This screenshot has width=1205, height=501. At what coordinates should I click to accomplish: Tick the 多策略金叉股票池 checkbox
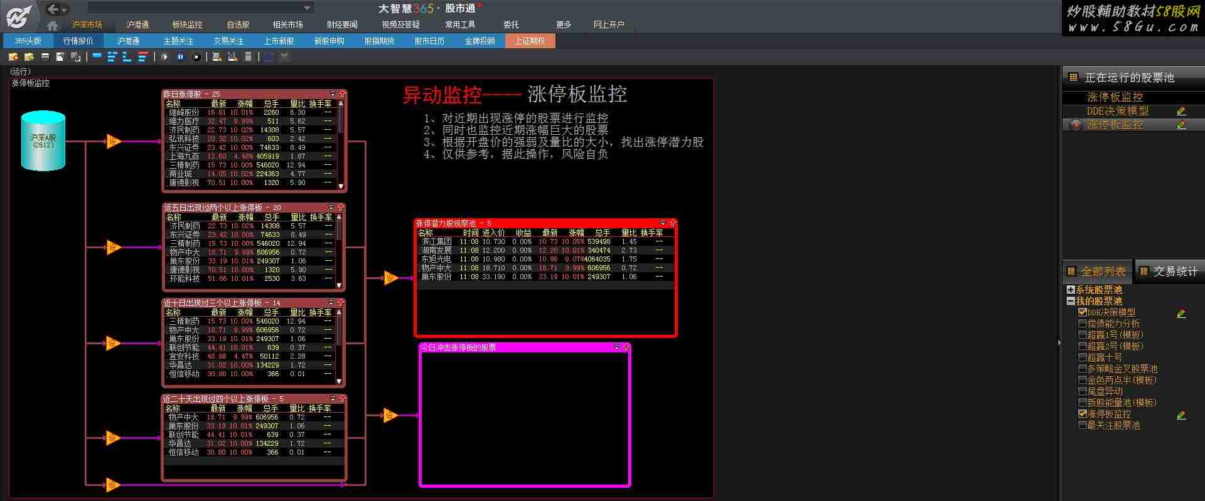pos(1082,369)
